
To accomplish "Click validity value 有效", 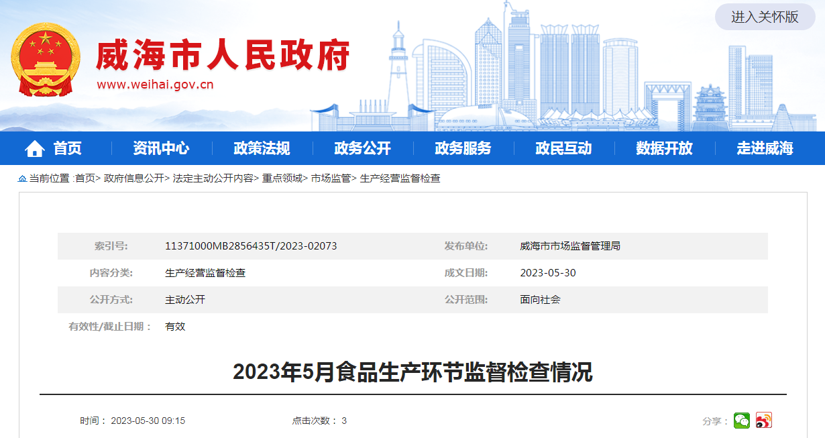I will (x=175, y=327).
